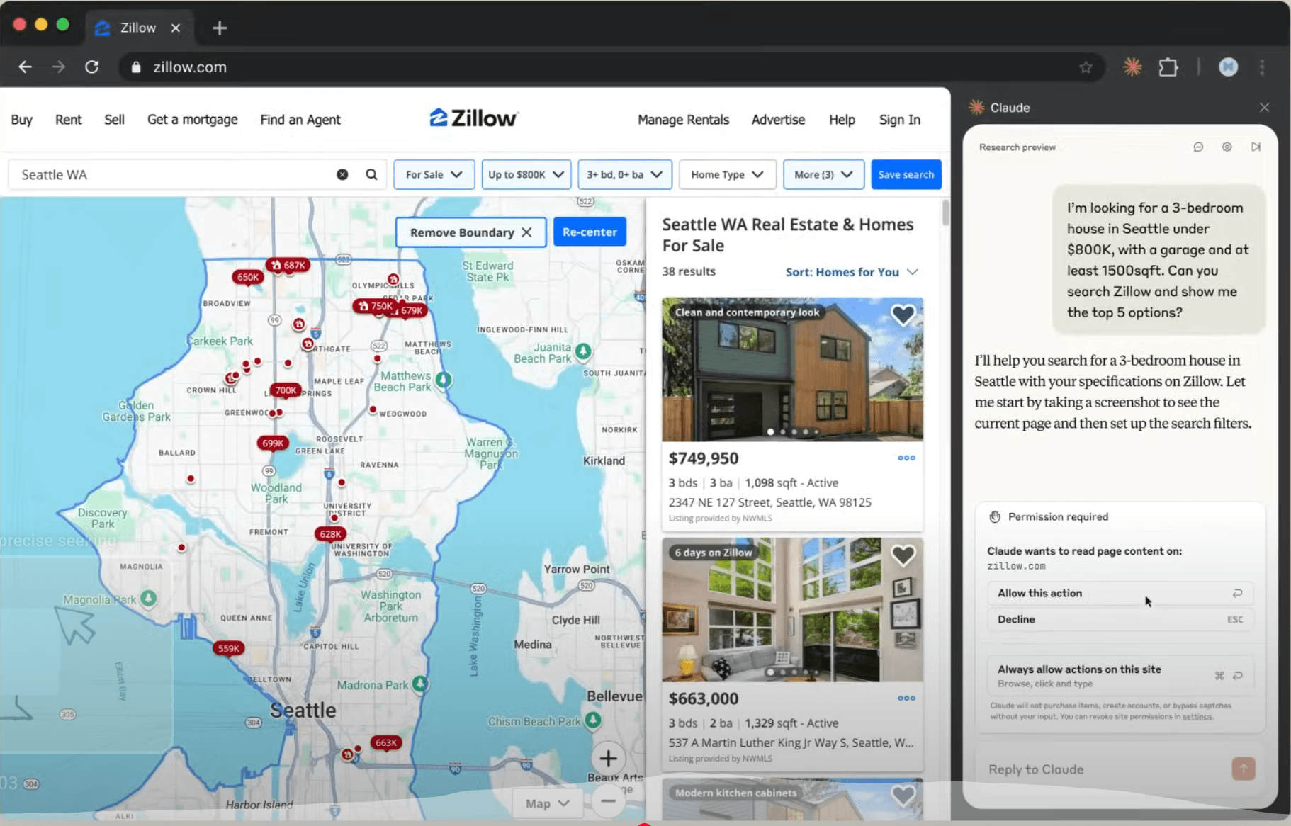Clear the Seattle WA search text with the X

coord(342,174)
